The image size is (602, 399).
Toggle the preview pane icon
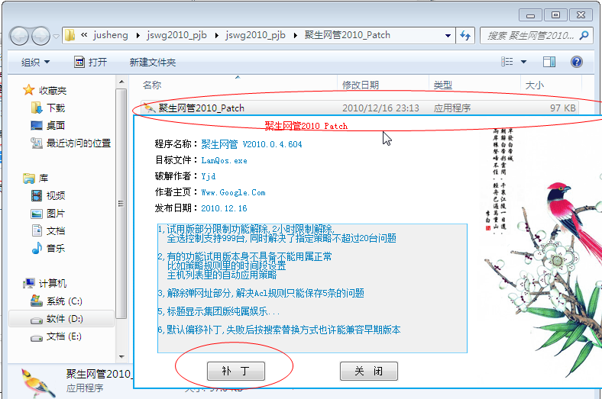click(549, 62)
